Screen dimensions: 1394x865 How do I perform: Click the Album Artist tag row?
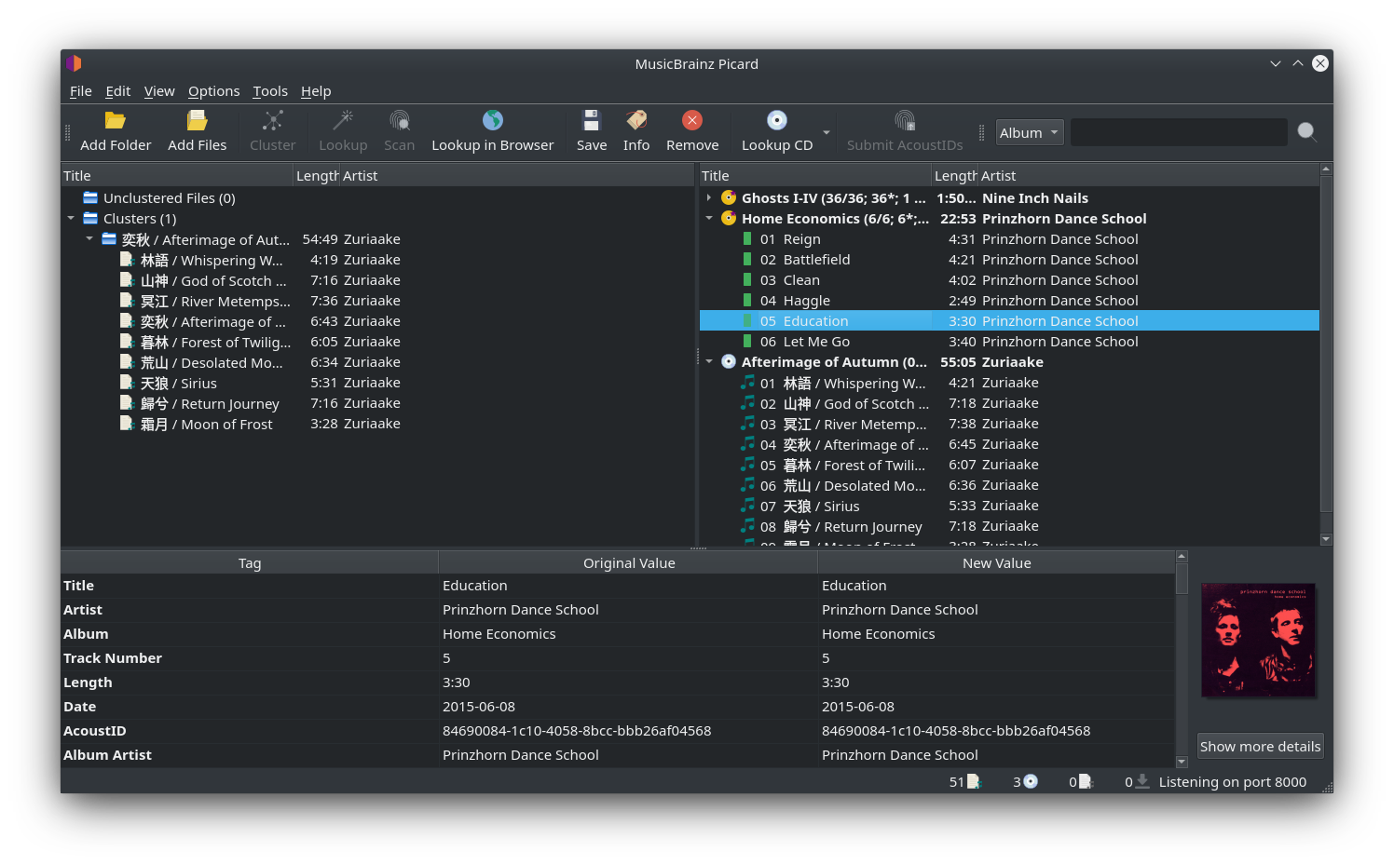(618, 754)
